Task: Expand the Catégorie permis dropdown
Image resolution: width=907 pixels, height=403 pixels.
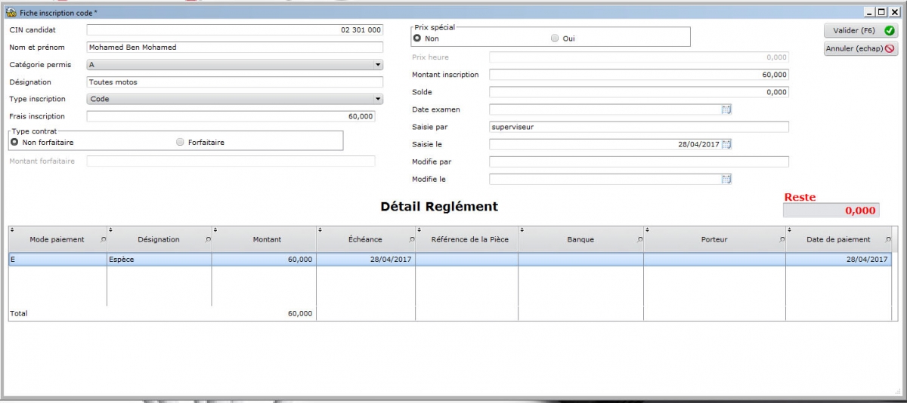Action: coord(379,65)
